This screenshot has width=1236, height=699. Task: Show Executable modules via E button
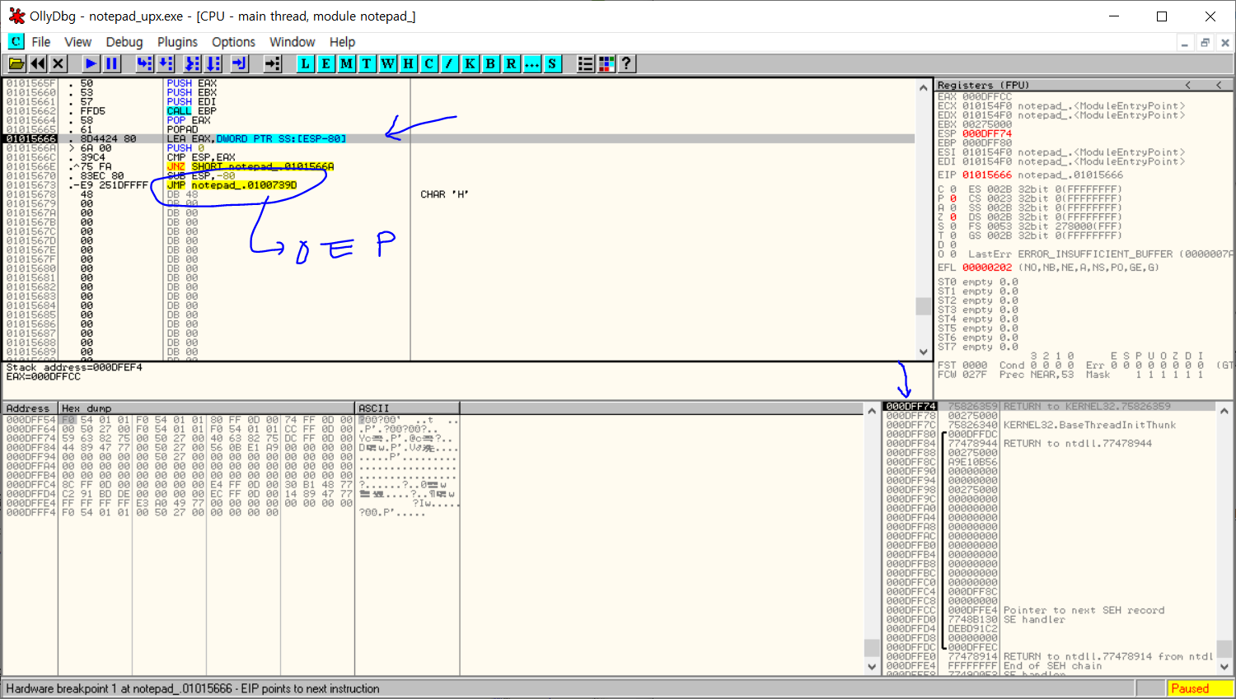(325, 63)
